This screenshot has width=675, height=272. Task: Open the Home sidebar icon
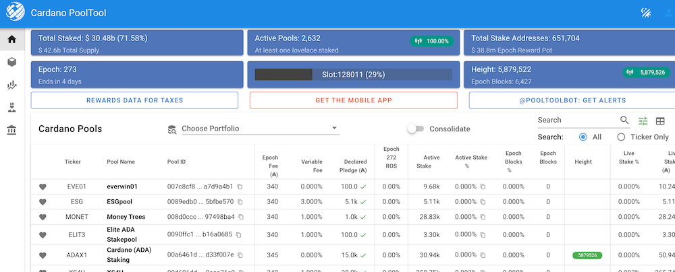[x=12, y=39]
